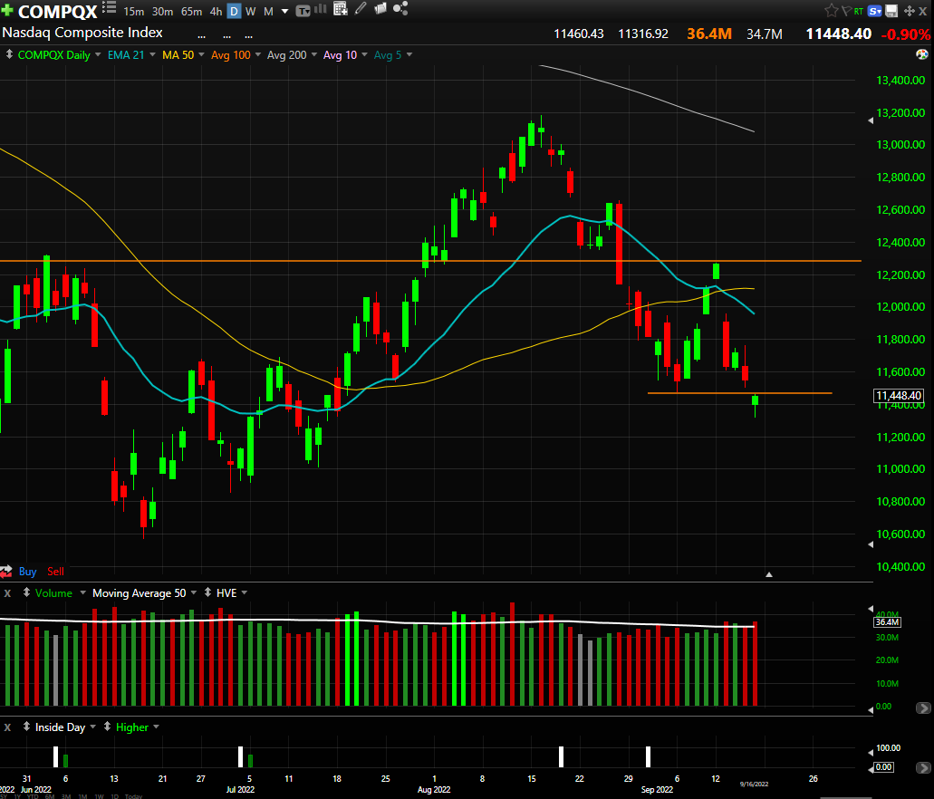
Task: Switch to 15m timeframe
Action: point(133,11)
